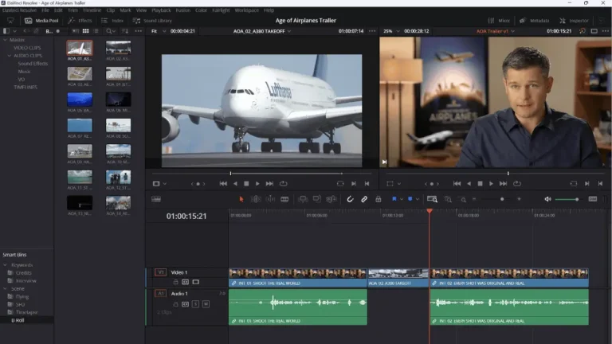Screen dimensions: 612x344
Task: Click the red timeline playhead handle
Action: pos(430,211)
